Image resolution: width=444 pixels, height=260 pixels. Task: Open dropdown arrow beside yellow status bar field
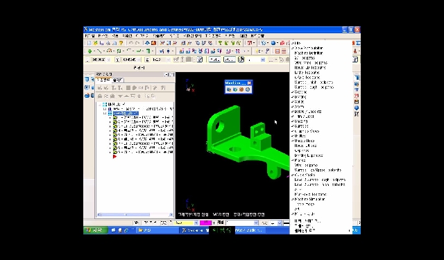tap(196, 223)
